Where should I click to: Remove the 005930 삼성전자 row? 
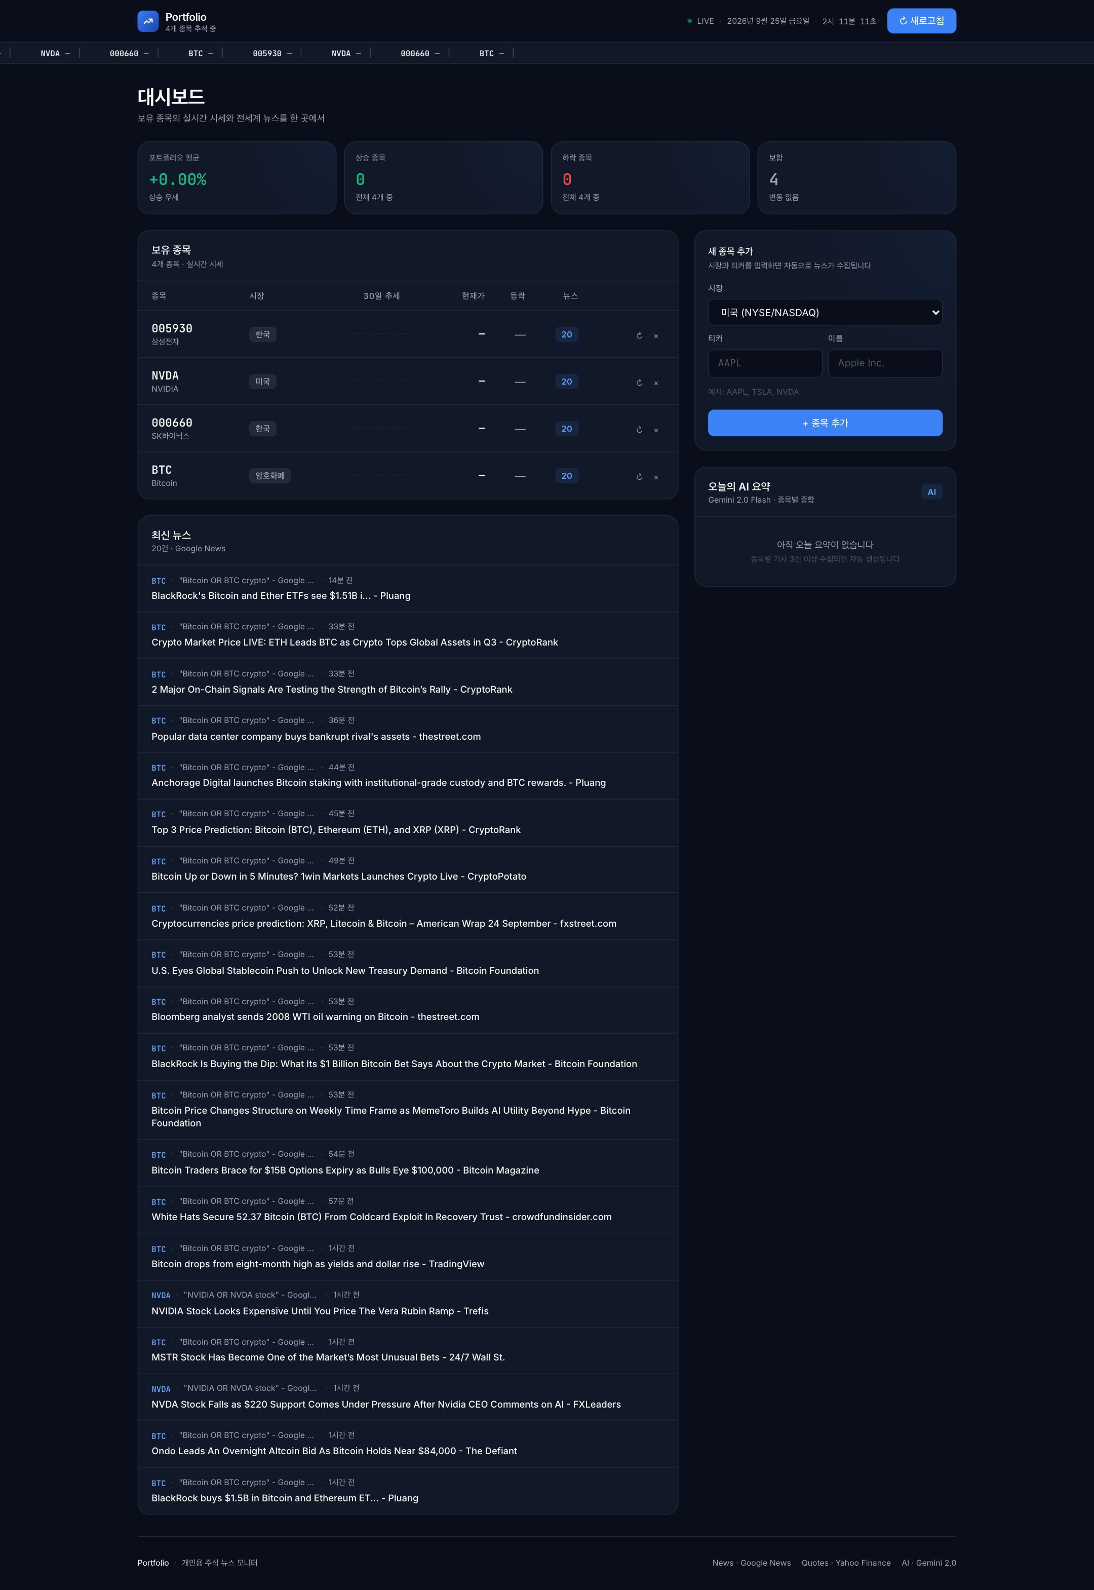pyautogui.click(x=656, y=336)
